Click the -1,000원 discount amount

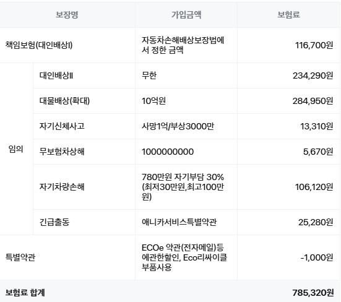point(317,257)
